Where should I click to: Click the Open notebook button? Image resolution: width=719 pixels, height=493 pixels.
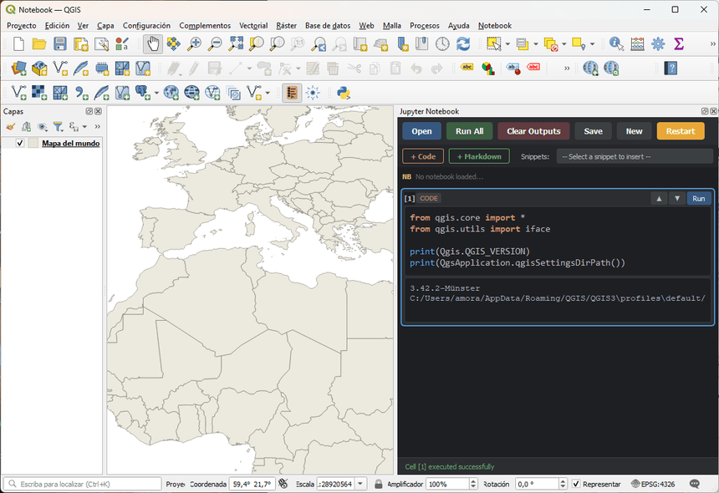click(421, 131)
